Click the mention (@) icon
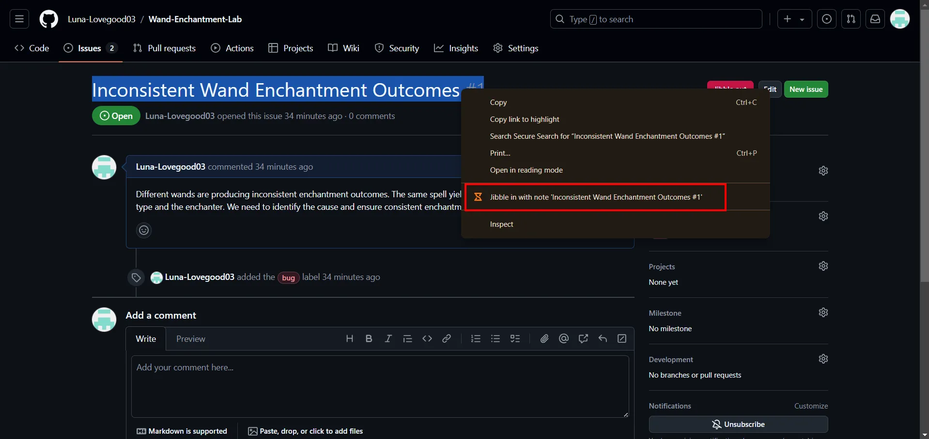 pyautogui.click(x=563, y=338)
